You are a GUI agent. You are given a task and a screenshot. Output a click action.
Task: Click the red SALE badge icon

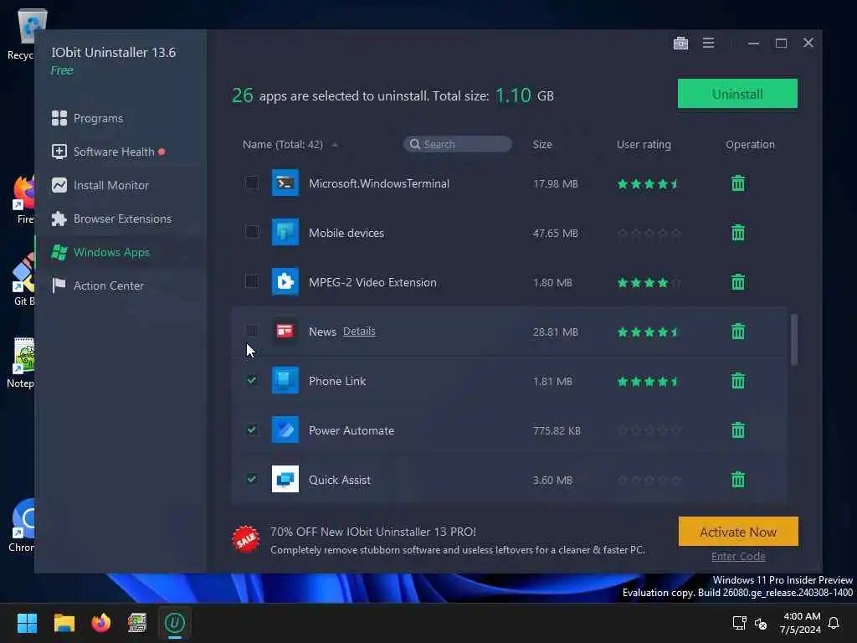pos(246,540)
